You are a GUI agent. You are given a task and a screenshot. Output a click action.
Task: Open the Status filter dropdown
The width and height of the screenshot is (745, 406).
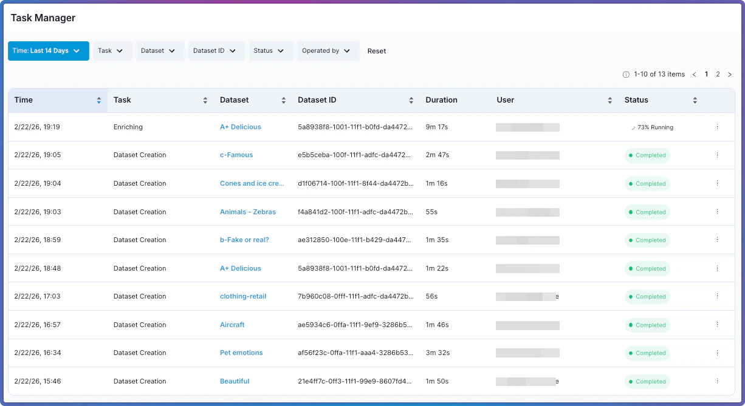click(270, 51)
